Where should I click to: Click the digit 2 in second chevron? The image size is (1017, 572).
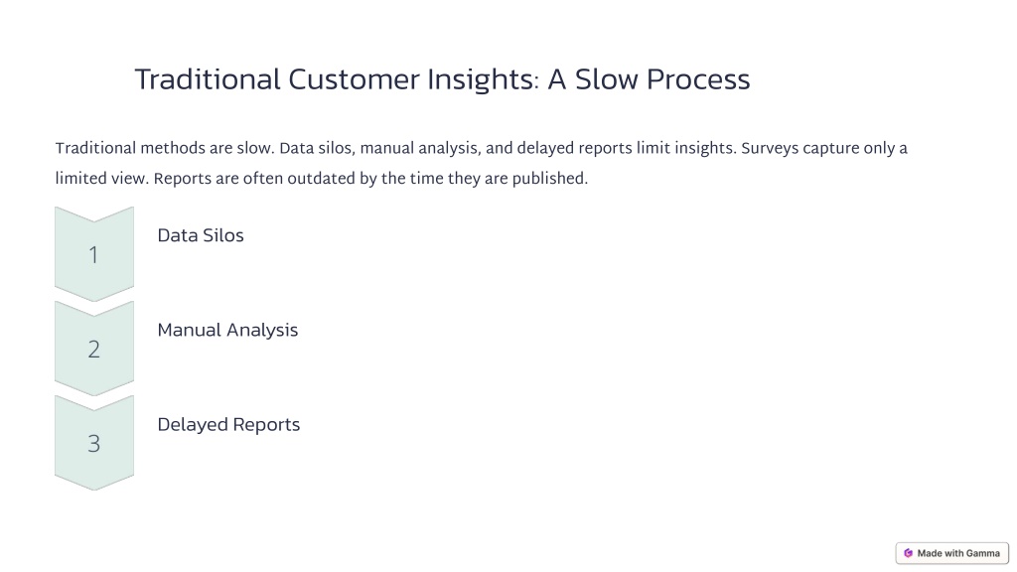click(x=94, y=350)
